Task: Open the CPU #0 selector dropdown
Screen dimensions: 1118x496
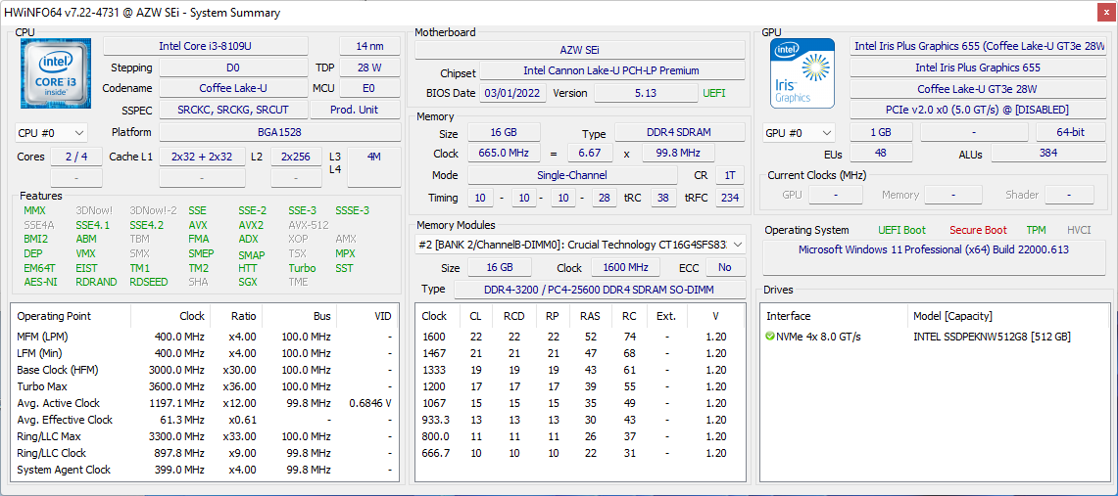Action: tap(52, 132)
